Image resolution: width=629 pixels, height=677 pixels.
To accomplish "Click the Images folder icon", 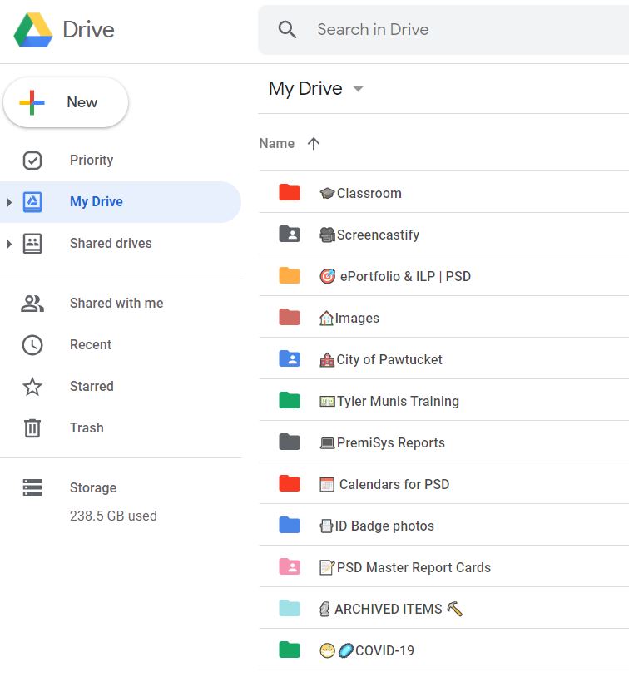I will [x=290, y=317].
